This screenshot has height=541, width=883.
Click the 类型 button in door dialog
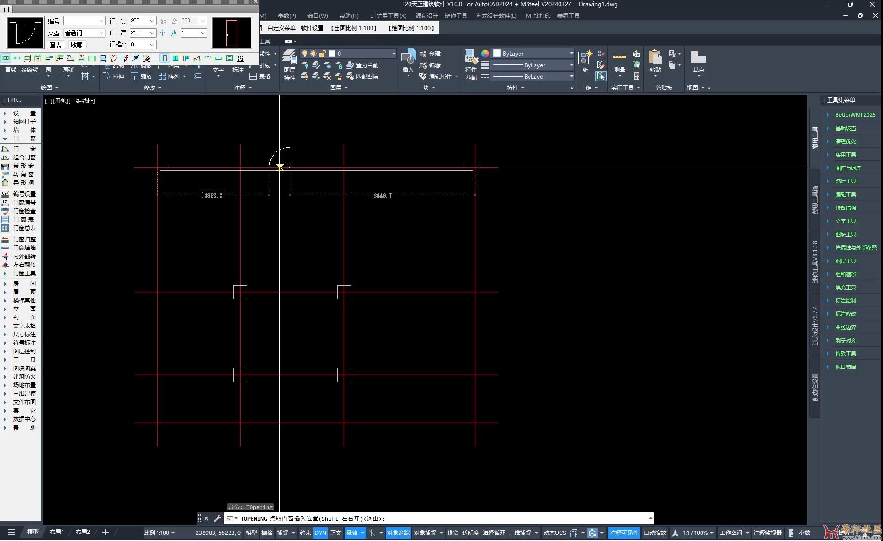(54, 33)
